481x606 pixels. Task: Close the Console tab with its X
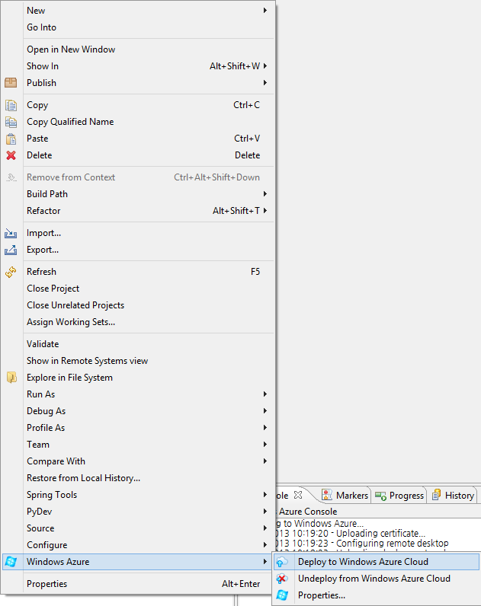(297, 495)
